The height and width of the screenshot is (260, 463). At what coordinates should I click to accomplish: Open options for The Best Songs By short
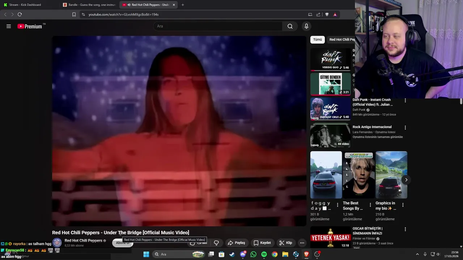370,205
